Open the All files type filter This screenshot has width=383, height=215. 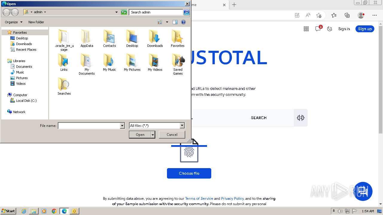click(157, 126)
